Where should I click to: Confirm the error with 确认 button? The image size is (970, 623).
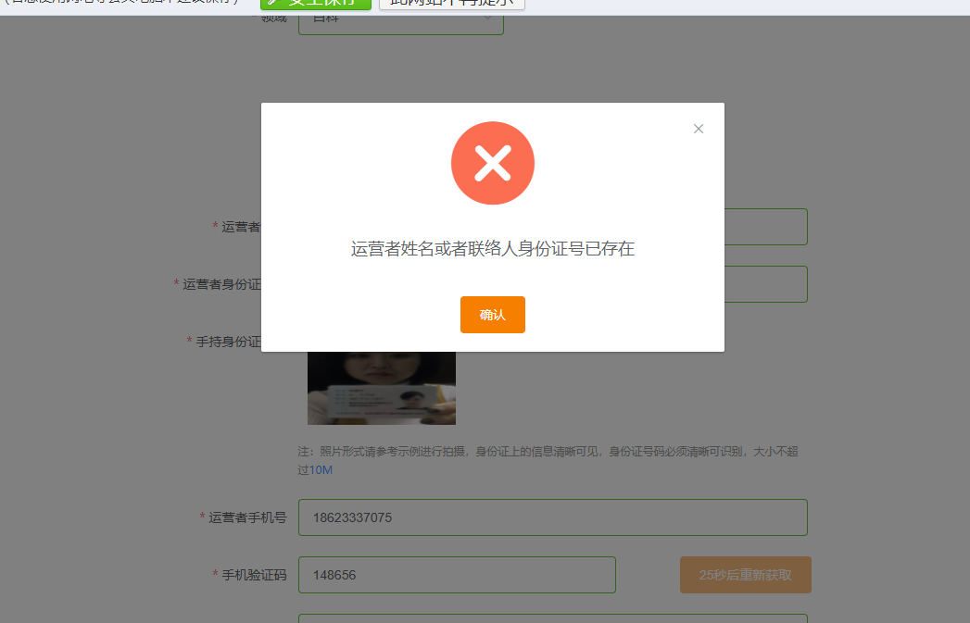pyautogui.click(x=493, y=315)
